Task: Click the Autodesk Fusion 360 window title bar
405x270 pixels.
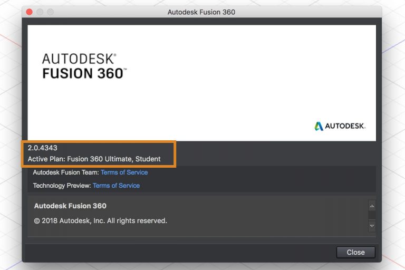Action: coord(201,12)
